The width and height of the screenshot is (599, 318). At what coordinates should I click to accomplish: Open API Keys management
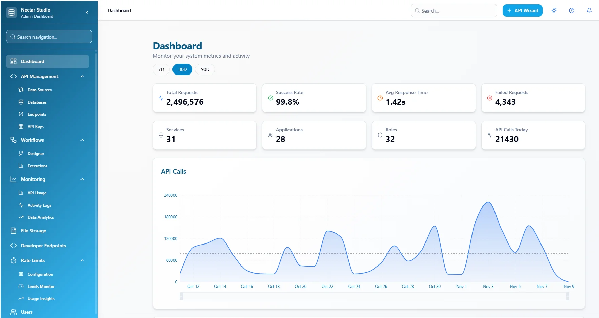(35, 126)
